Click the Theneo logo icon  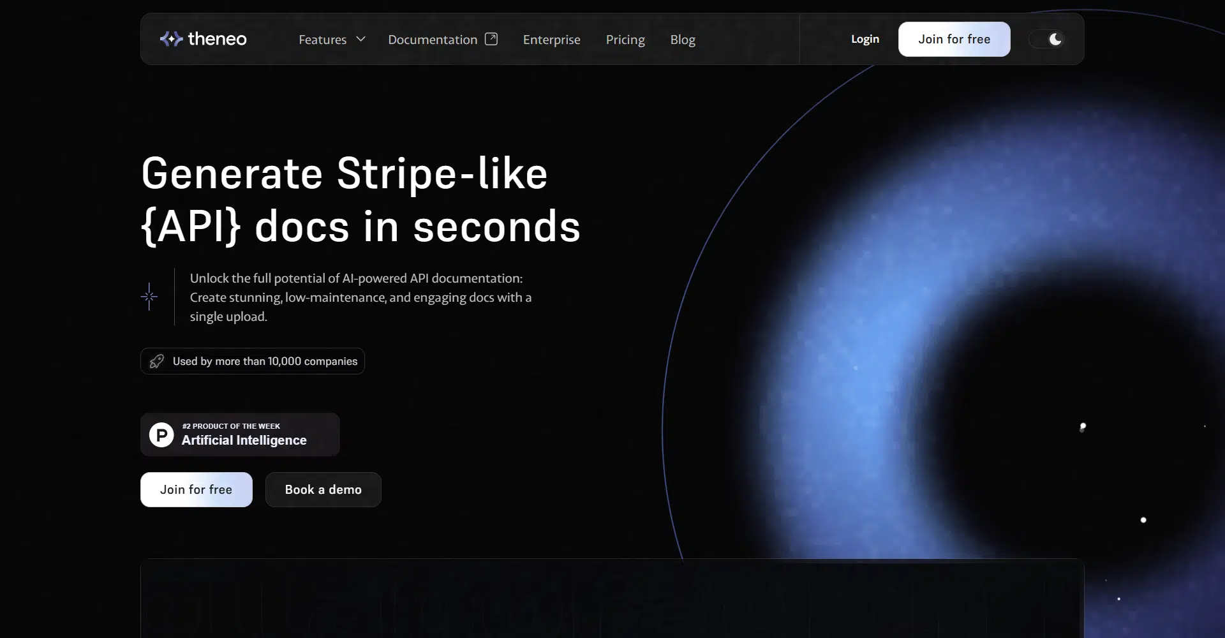tap(170, 39)
